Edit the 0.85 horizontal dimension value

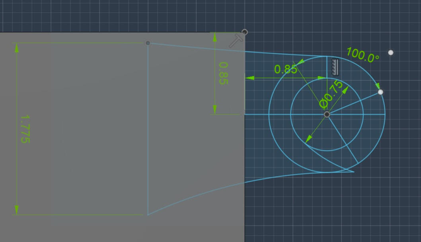pos(286,69)
